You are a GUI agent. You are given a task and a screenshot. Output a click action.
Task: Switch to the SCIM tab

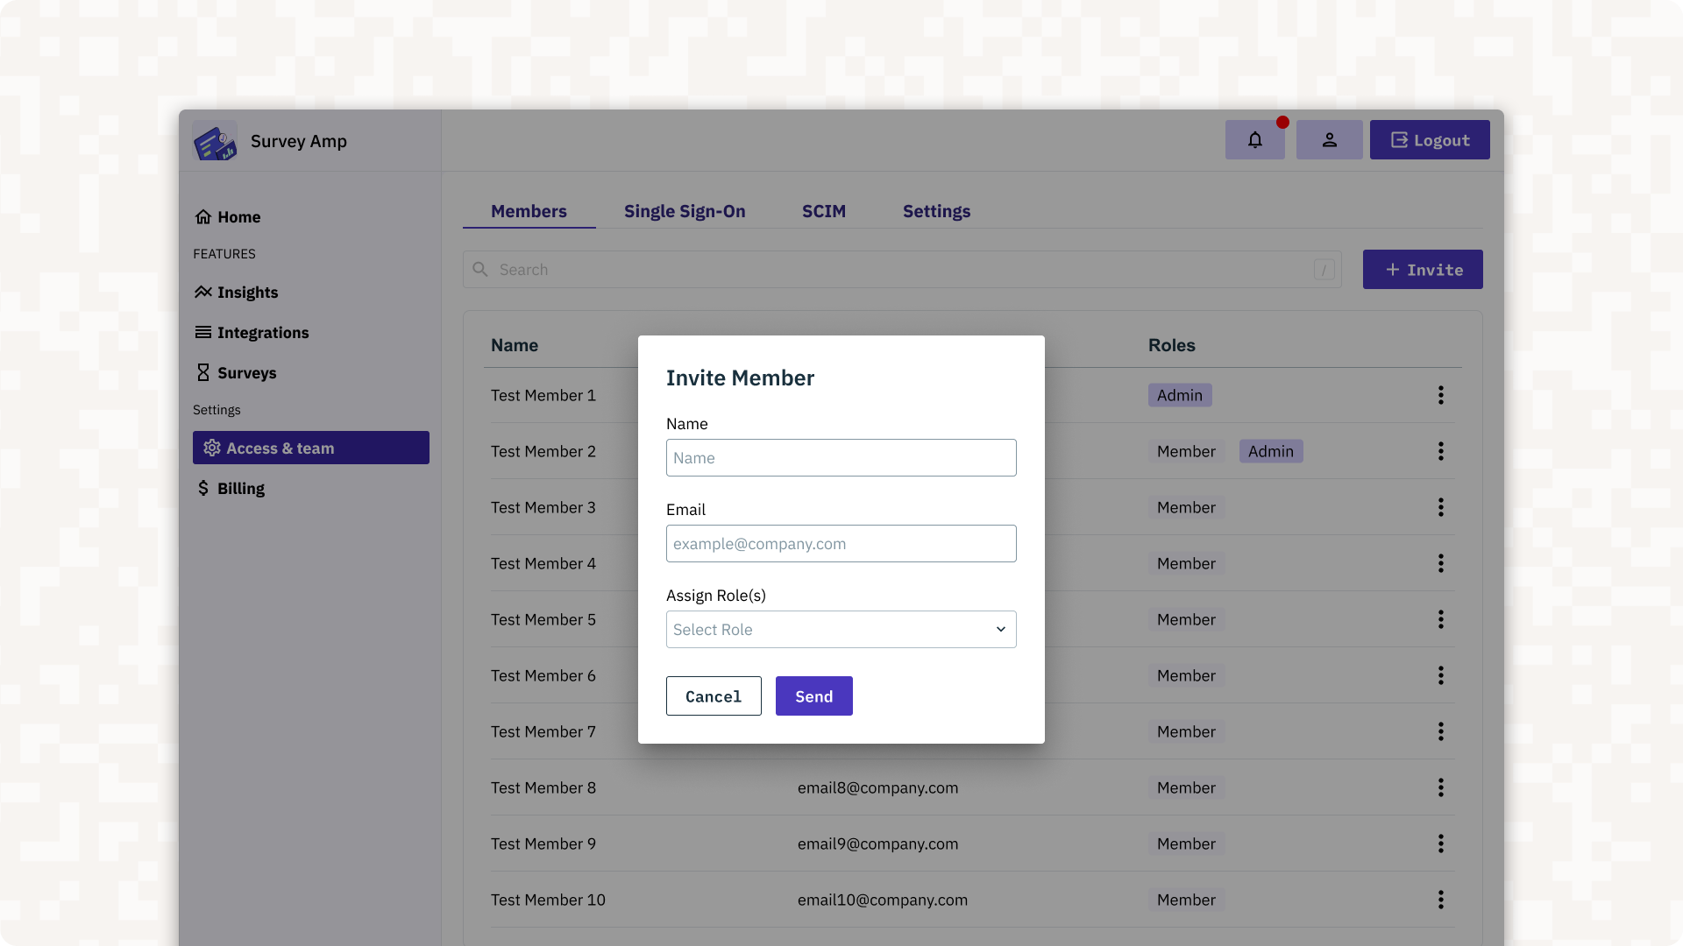pos(823,211)
